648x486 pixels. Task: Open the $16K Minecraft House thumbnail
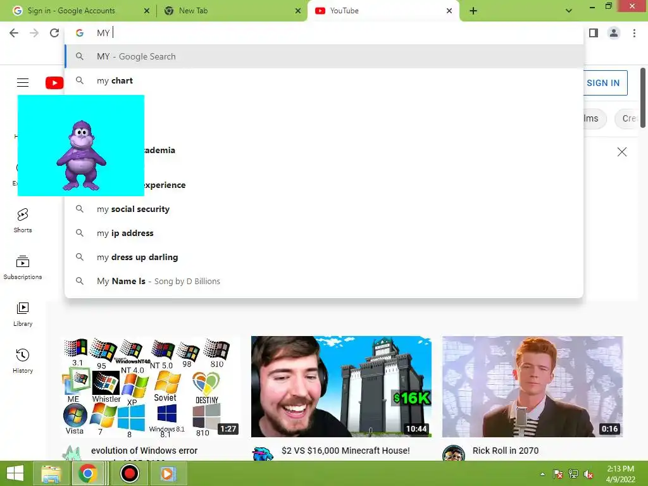(341, 387)
